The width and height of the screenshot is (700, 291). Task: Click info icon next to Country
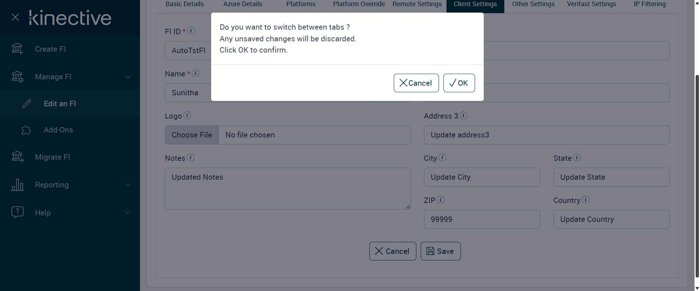(586, 200)
